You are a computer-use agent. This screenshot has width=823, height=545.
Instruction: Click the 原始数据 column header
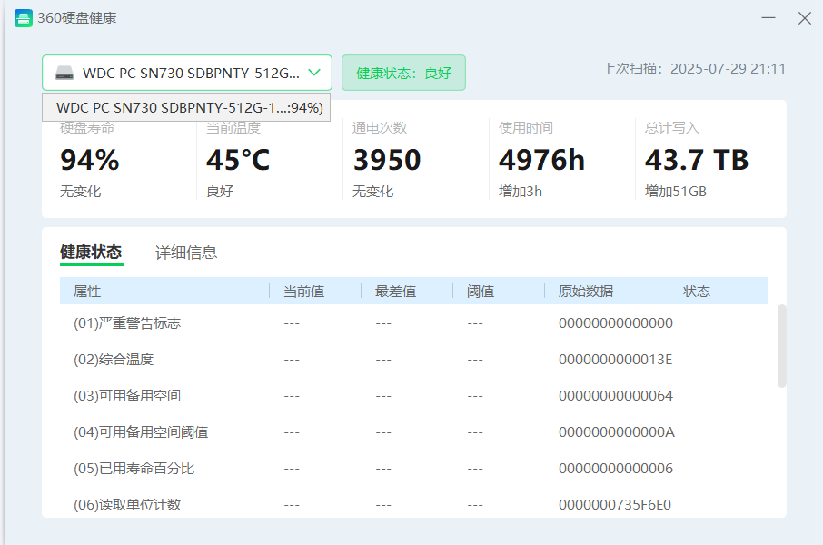click(586, 292)
